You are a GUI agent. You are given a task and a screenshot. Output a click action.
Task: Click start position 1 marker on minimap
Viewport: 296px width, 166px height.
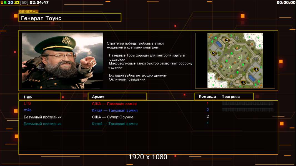[243, 82]
